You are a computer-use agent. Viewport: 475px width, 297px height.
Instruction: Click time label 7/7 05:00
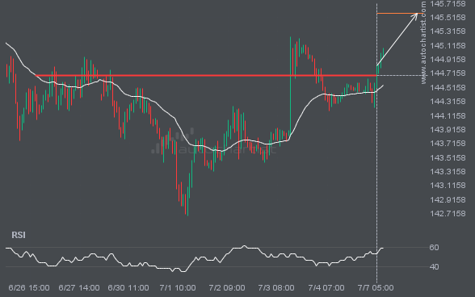[376, 288]
